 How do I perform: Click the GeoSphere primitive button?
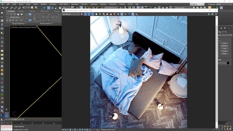coord(224,46)
